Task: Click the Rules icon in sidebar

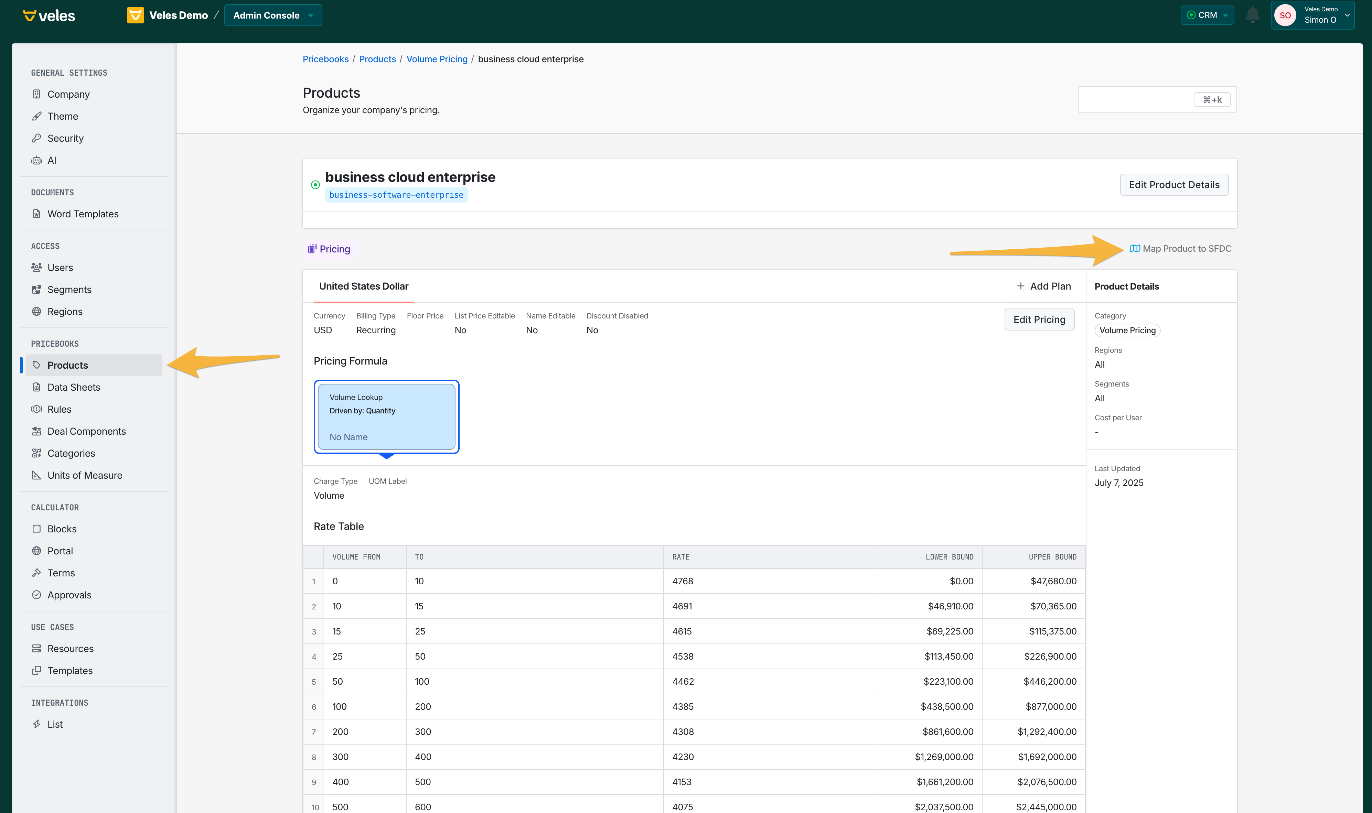Action: coord(37,409)
